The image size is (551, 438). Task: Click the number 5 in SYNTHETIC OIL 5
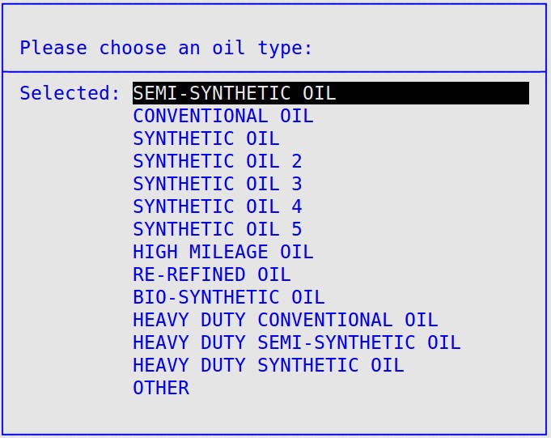(x=297, y=229)
